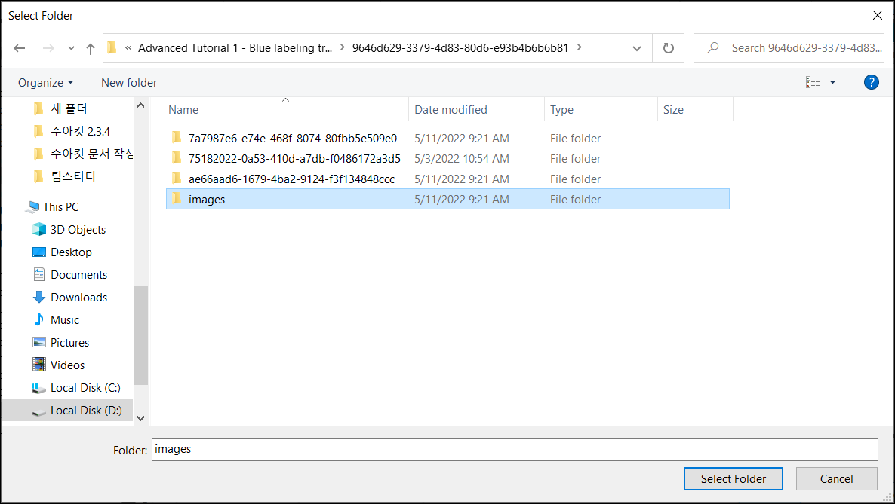This screenshot has height=504, width=895.
Task: Click the Folder name input field
Action: coord(513,450)
